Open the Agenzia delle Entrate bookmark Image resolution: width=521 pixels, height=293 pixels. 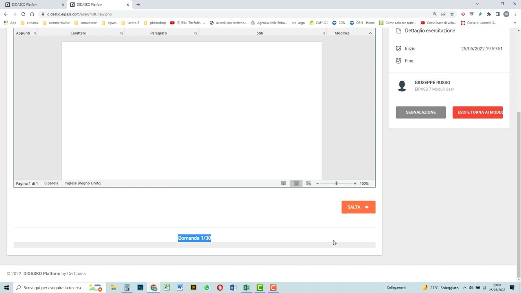pos(269,23)
